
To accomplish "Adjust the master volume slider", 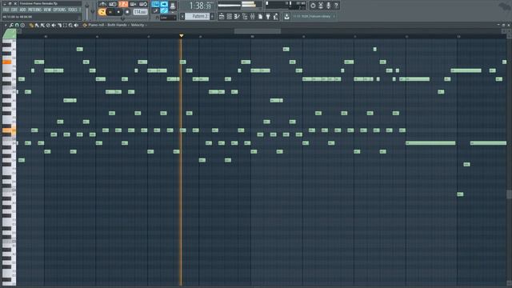I will [87, 10].
